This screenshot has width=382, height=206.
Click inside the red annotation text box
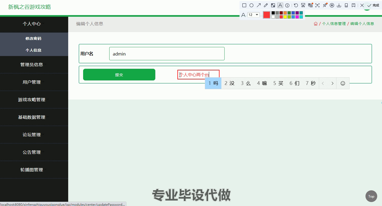[198, 75]
